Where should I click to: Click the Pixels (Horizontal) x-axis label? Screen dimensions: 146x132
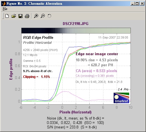(75, 112)
